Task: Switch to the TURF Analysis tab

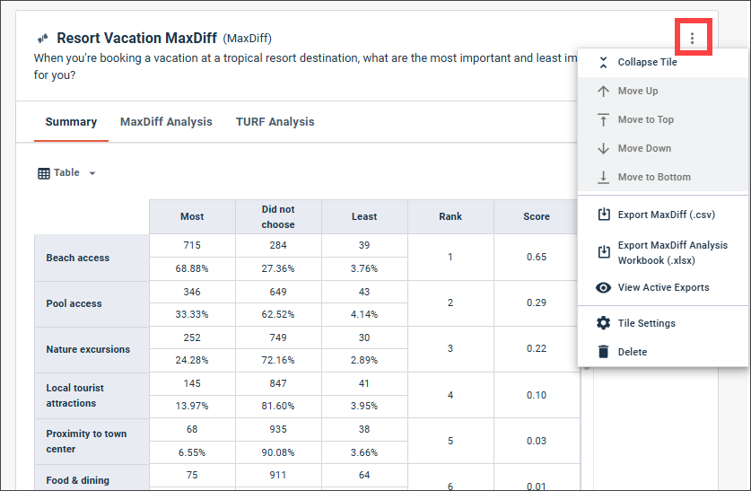Action: (x=275, y=122)
